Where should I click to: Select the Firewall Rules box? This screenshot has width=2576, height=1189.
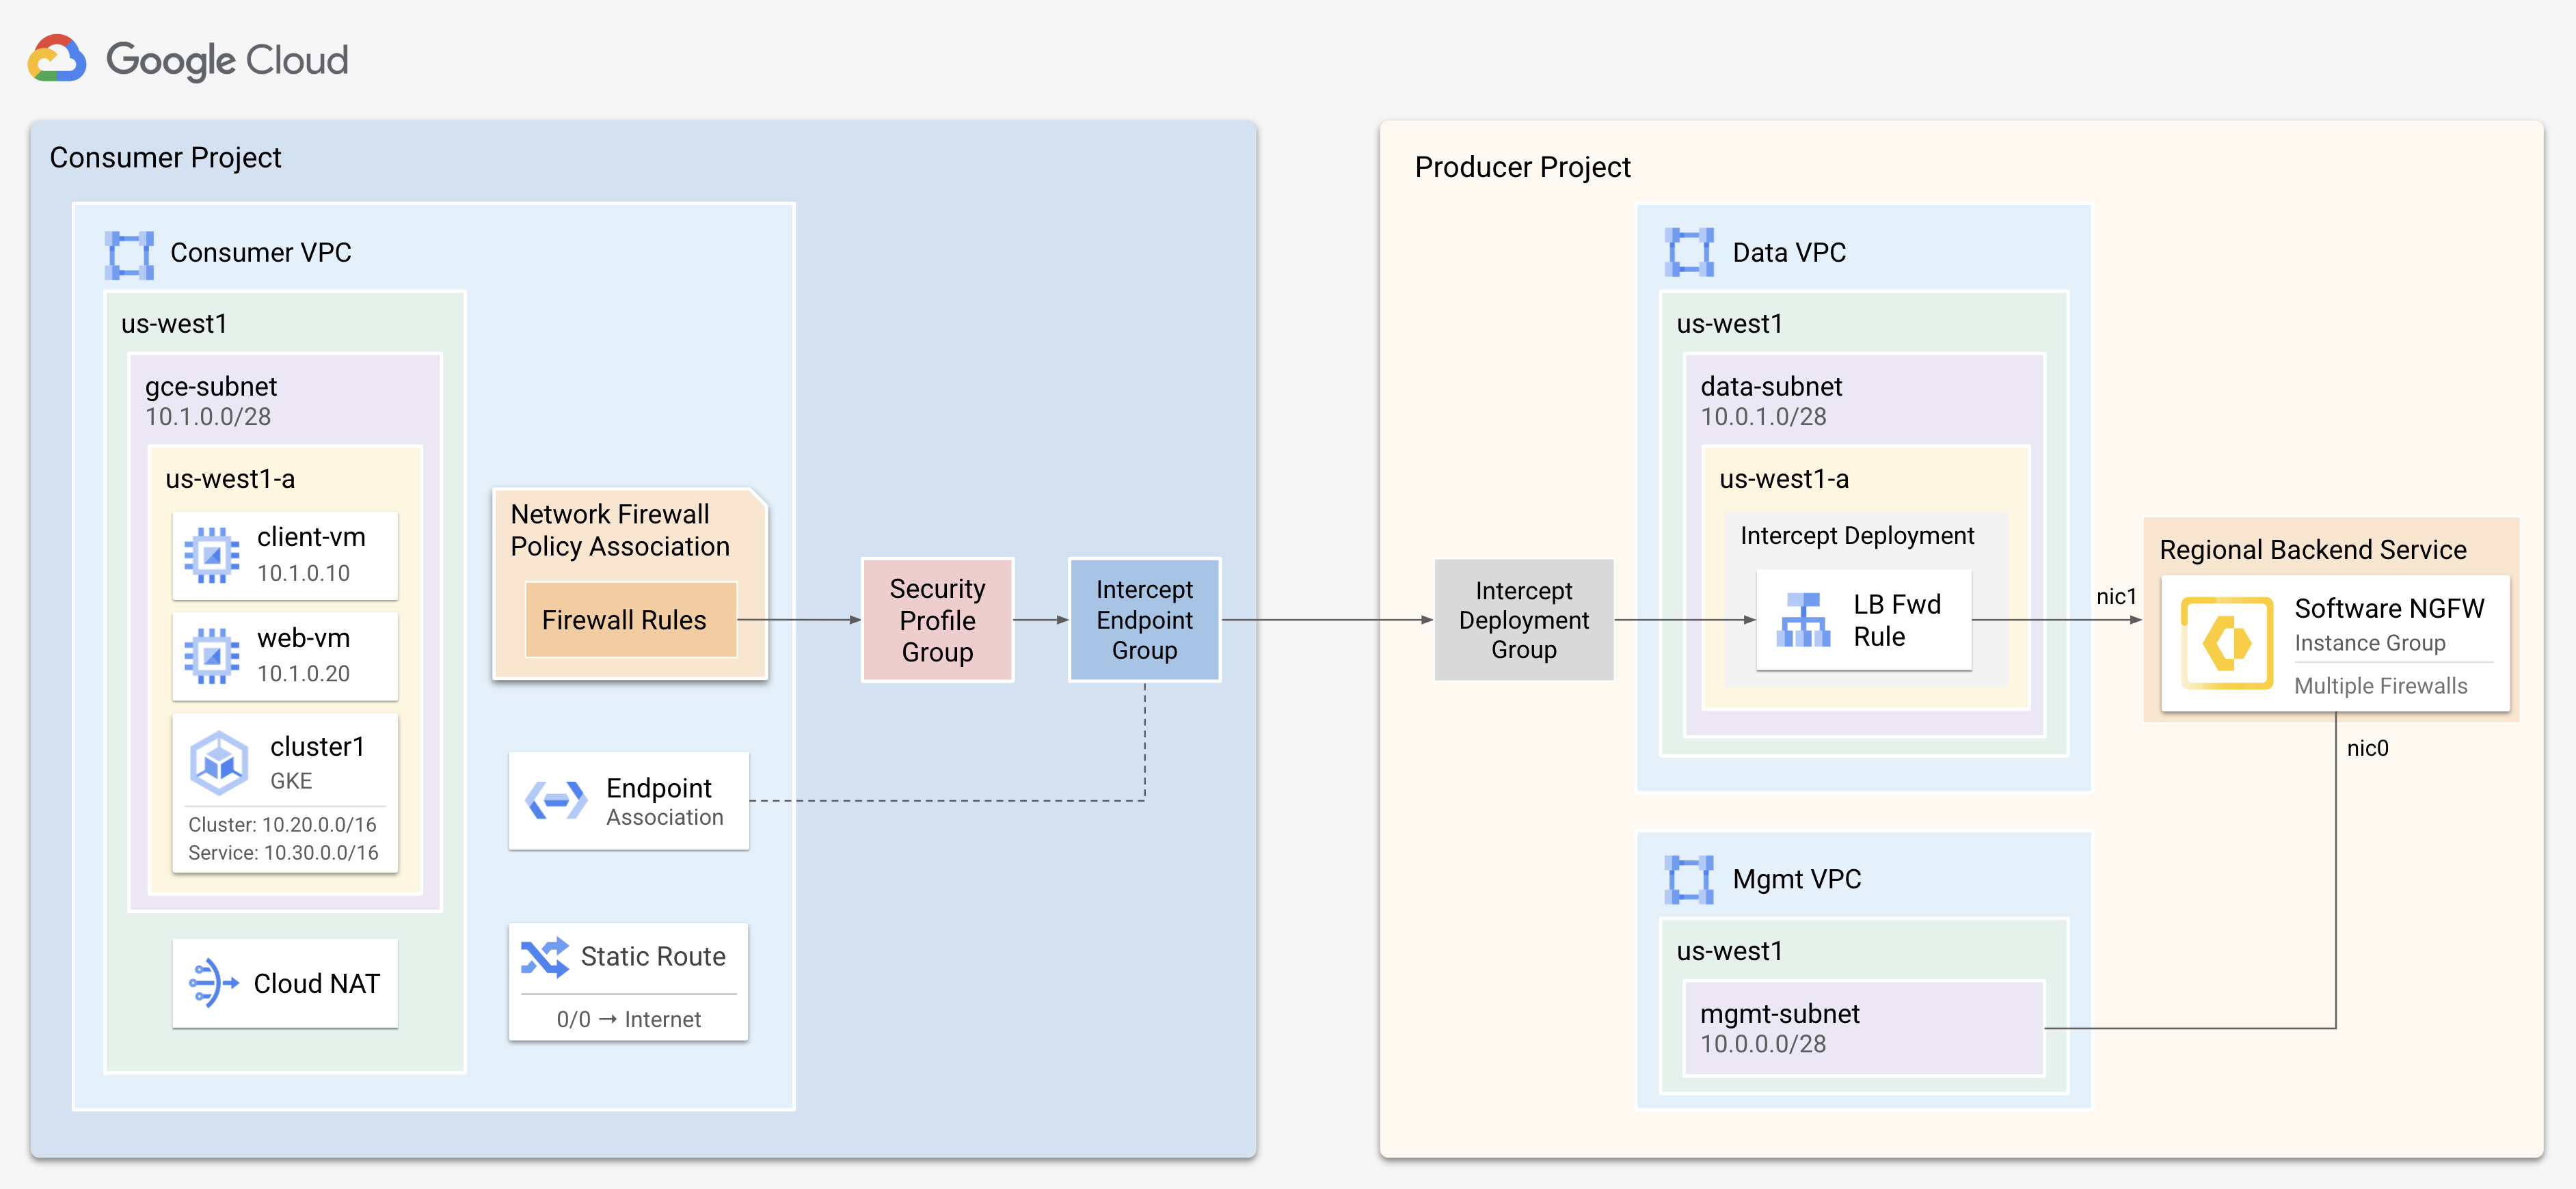pos(630,620)
